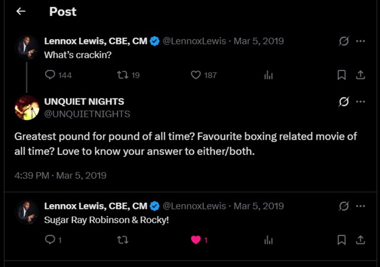Viewport: 380px width, 267px height.
Task: Like the "What's crackin?" post
Action: pos(196,75)
